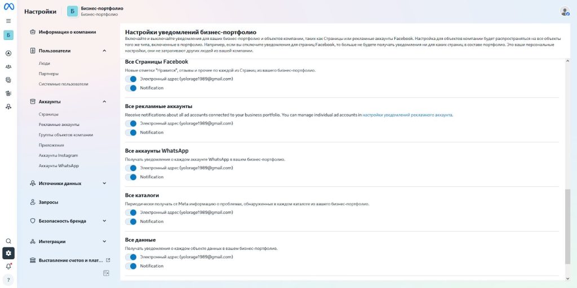Open Рекламные аккаунты in the sidebar
Image resolution: width=577 pixels, height=288 pixels.
(x=59, y=124)
